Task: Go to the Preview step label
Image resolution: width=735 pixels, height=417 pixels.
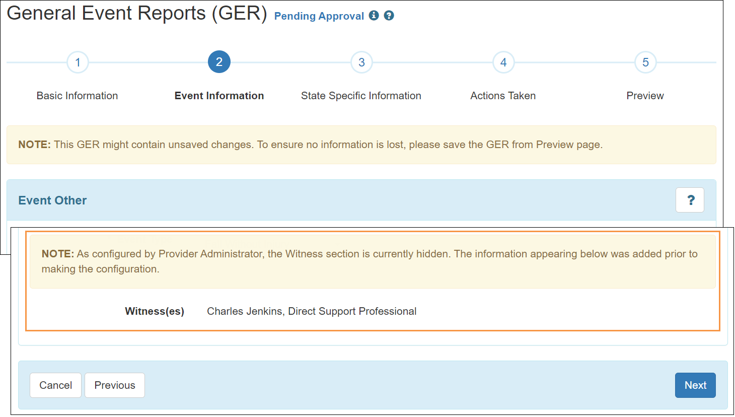Action: pos(645,96)
